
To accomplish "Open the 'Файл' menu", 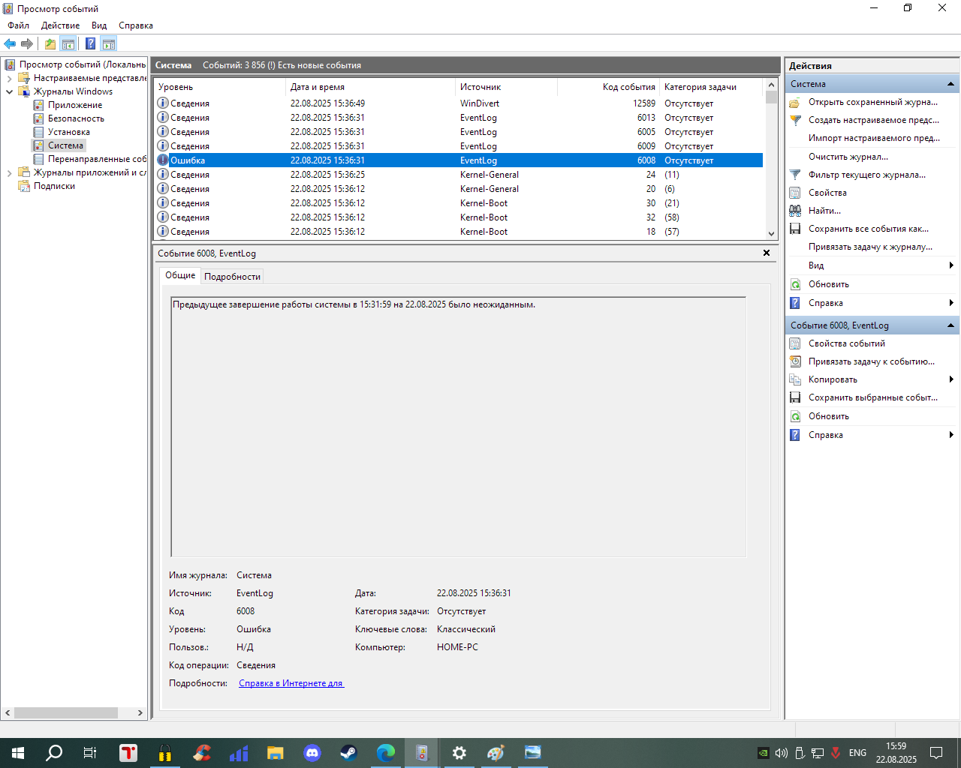I will (19, 25).
